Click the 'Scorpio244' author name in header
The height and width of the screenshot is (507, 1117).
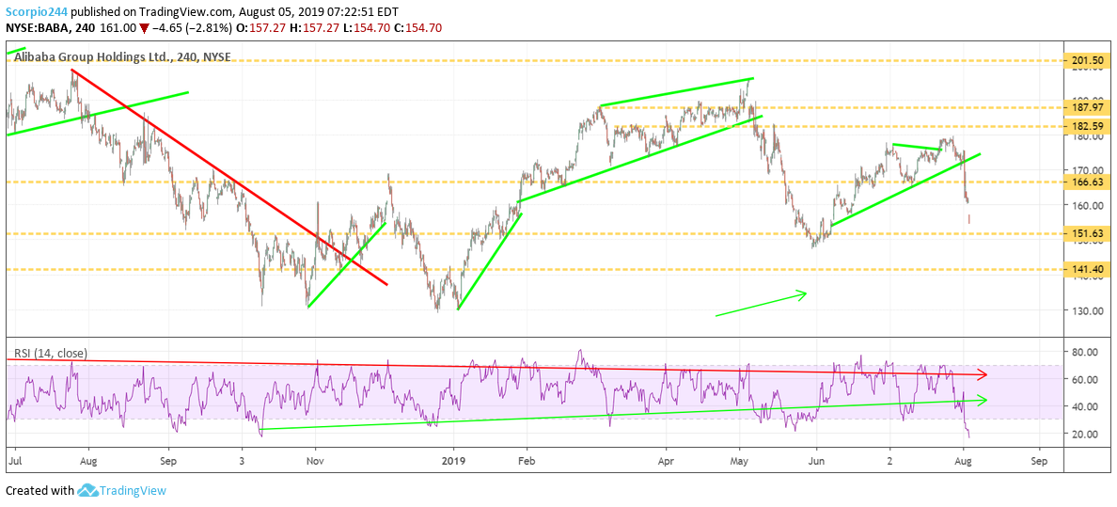point(37,11)
